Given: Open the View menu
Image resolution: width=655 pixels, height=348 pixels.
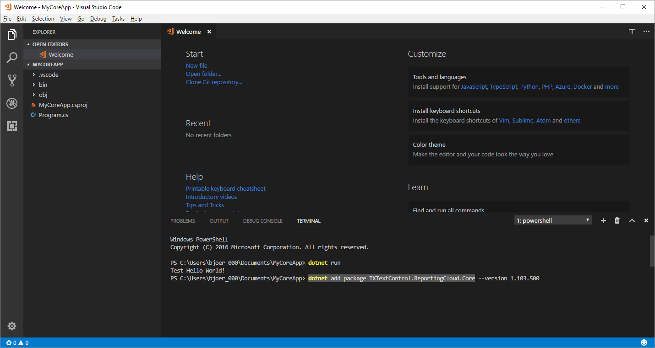Looking at the screenshot, I should pos(65,19).
